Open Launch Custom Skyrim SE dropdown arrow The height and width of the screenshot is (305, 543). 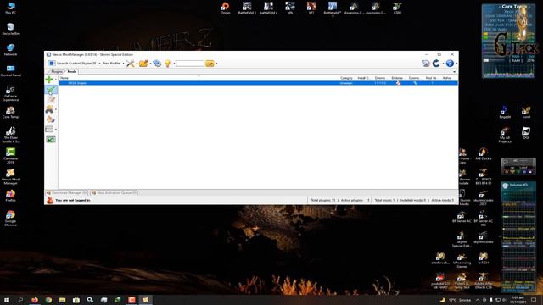(99, 64)
